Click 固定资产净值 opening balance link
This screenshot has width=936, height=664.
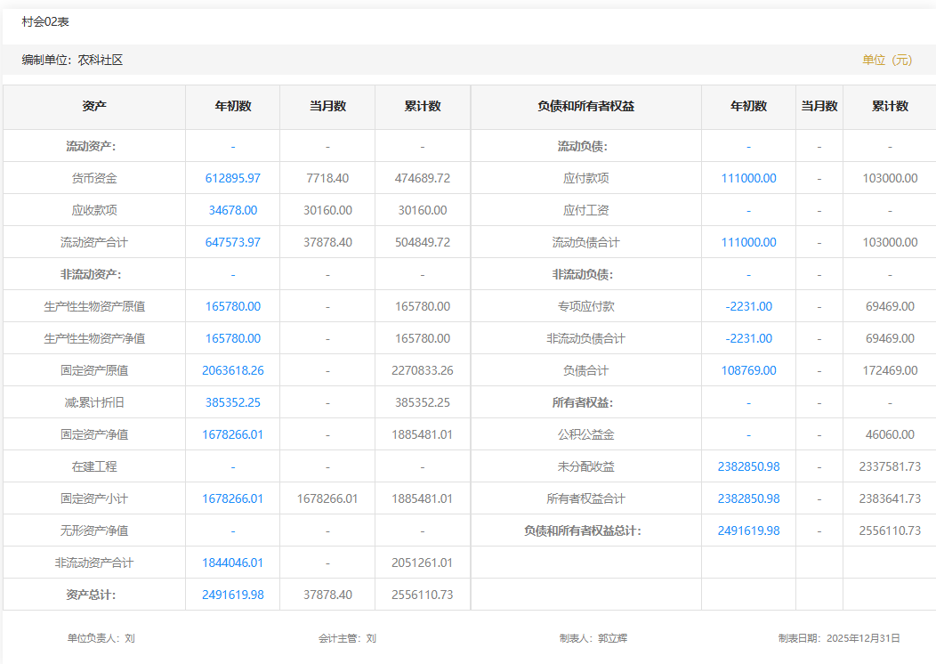tap(232, 434)
